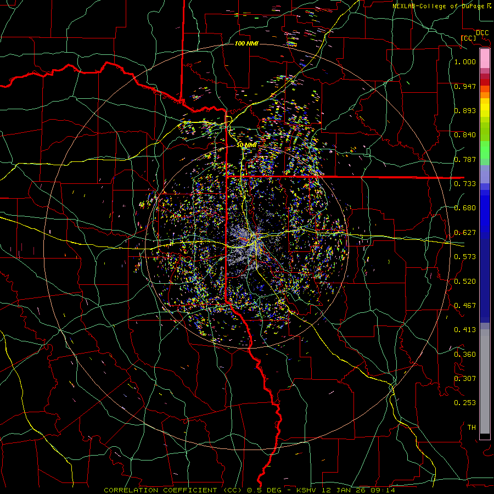The image size is (494, 494).
Task: Select the 0.467 scale value
Action: tap(465, 306)
